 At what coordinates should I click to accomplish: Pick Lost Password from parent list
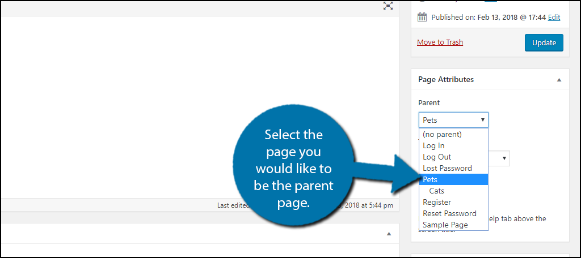coord(453,168)
